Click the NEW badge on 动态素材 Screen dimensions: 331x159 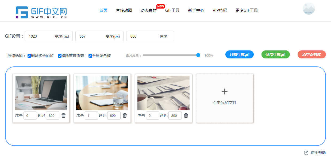[161, 6]
